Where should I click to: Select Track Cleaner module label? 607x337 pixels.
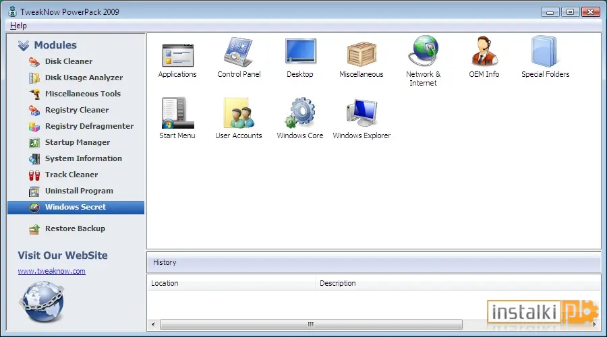(71, 175)
